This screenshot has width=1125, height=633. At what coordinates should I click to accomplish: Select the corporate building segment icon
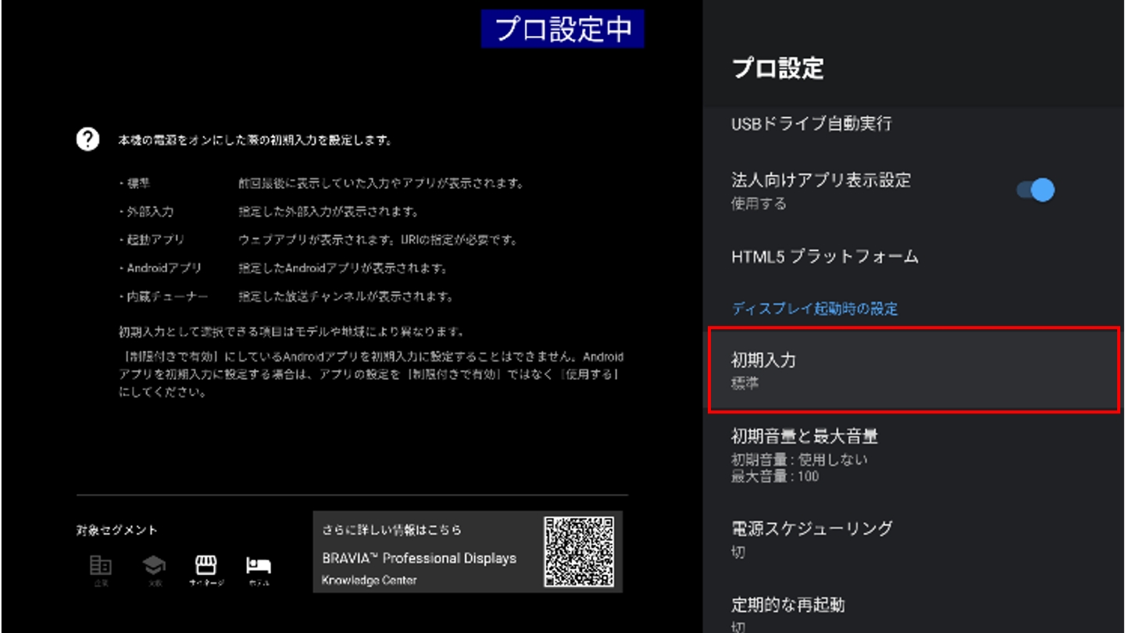coord(101,565)
